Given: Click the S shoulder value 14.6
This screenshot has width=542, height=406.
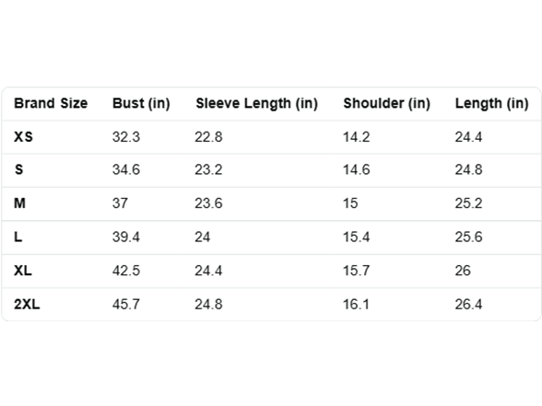Looking at the screenshot, I should (356, 169).
